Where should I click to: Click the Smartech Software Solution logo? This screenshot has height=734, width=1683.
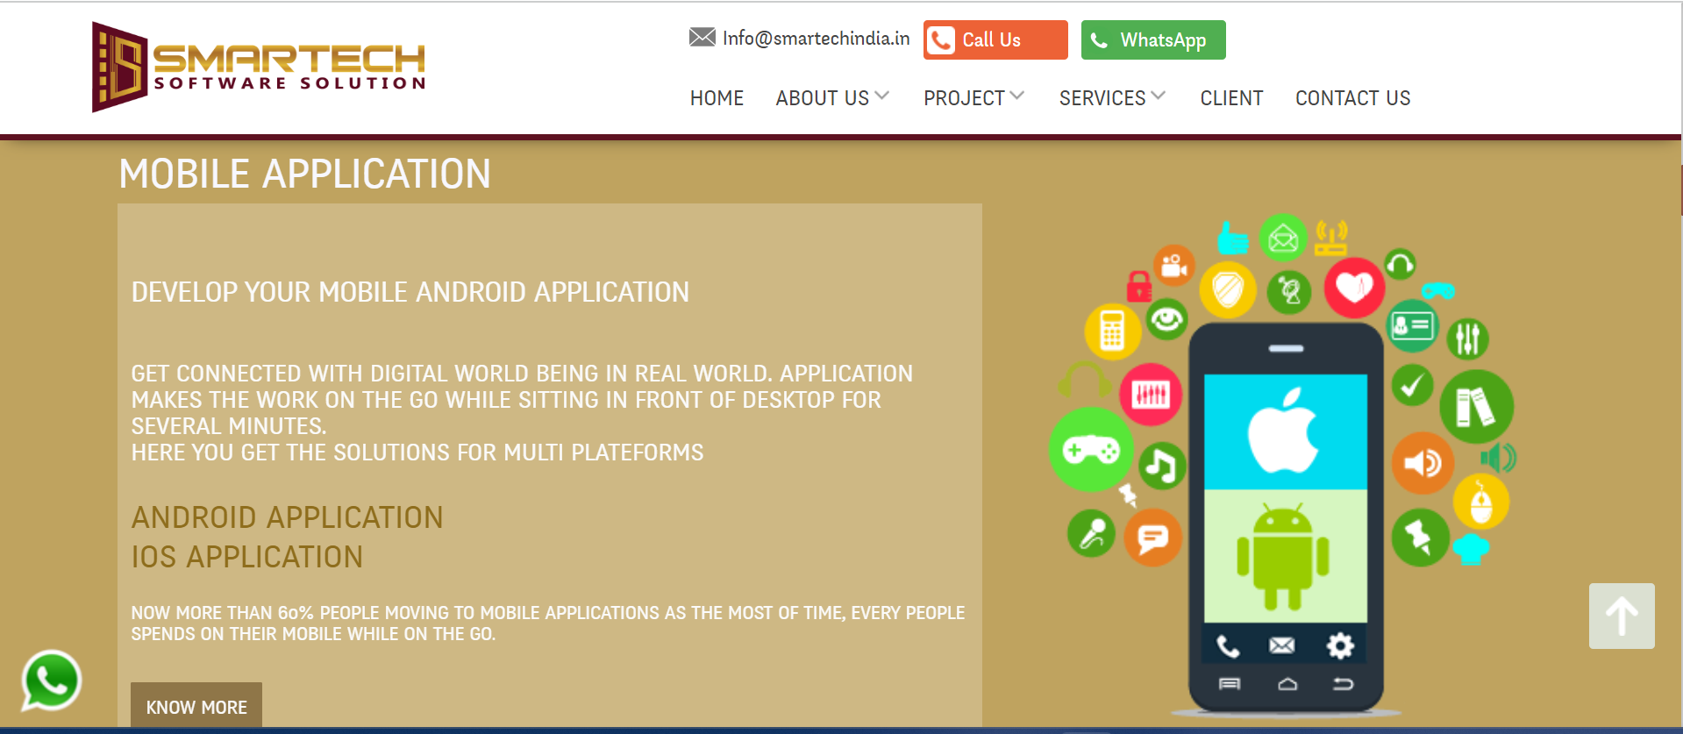point(259,67)
